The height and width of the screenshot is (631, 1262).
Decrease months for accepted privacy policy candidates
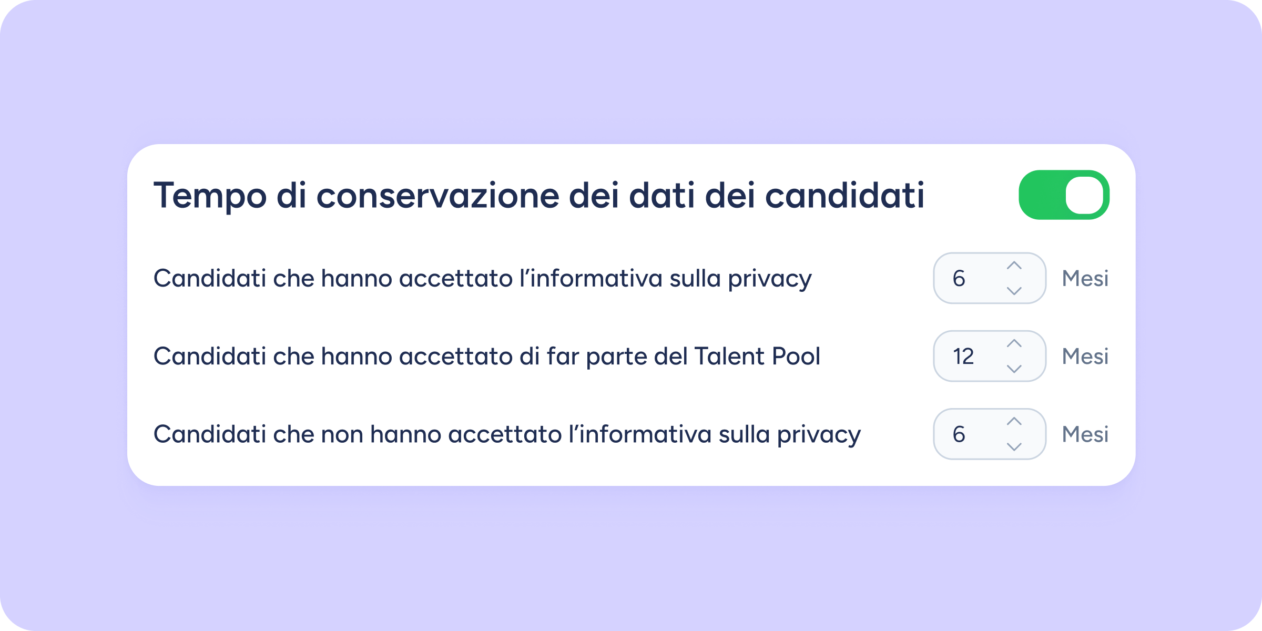[1014, 290]
